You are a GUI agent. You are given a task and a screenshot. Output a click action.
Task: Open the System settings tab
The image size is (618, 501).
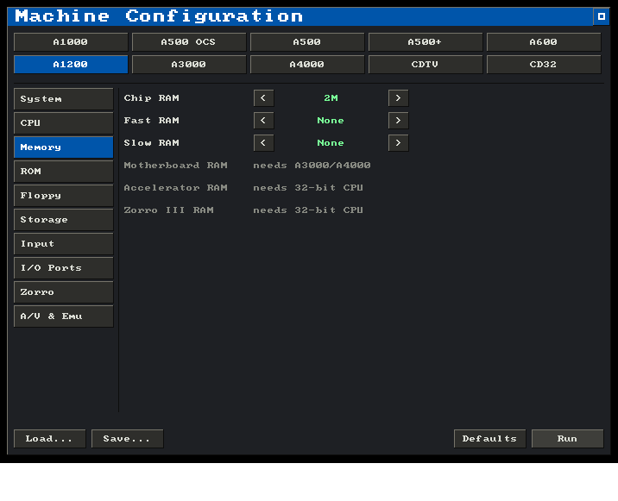point(64,99)
